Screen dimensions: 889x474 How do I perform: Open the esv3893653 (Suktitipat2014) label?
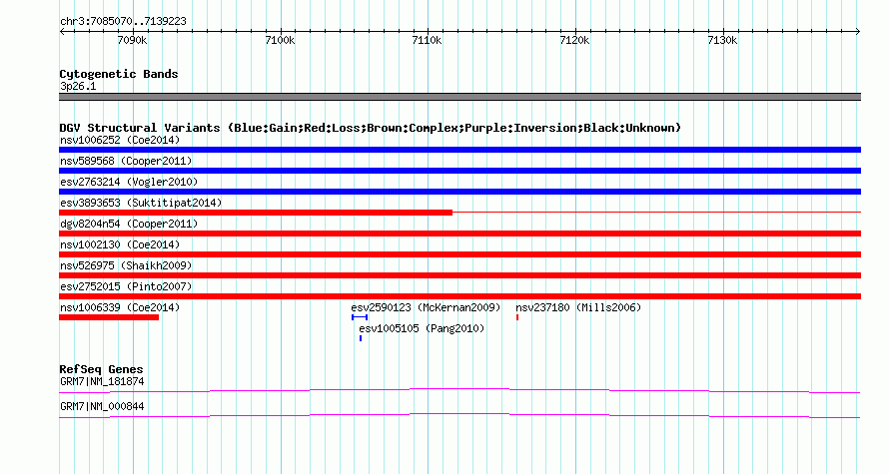point(141,203)
